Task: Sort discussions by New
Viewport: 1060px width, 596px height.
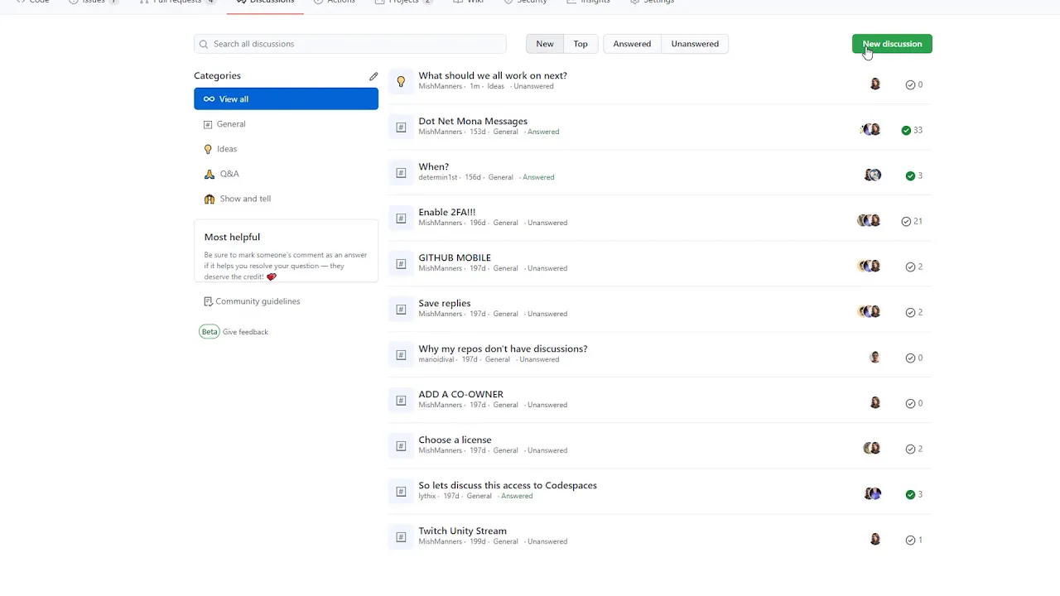Action: point(545,44)
